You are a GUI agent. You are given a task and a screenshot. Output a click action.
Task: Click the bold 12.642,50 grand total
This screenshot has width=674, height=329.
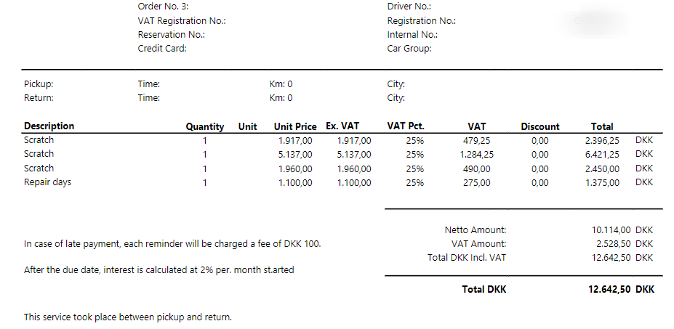pyautogui.click(x=609, y=290)
